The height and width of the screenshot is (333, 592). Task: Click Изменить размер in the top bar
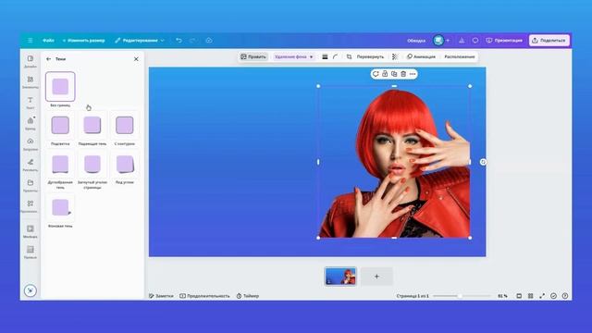click(84, 41)
